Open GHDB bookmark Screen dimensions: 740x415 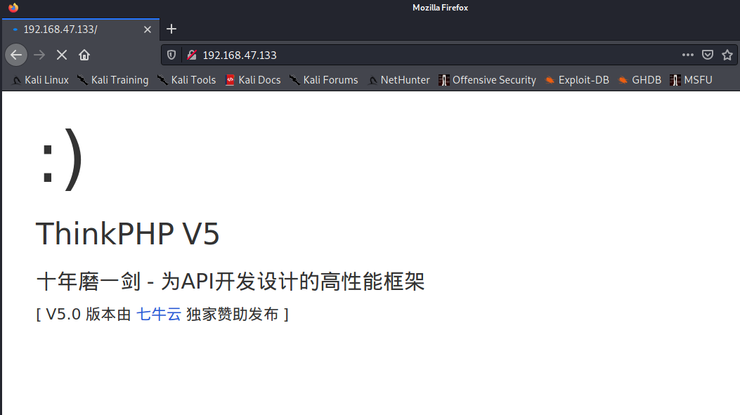tap(640, 80)
